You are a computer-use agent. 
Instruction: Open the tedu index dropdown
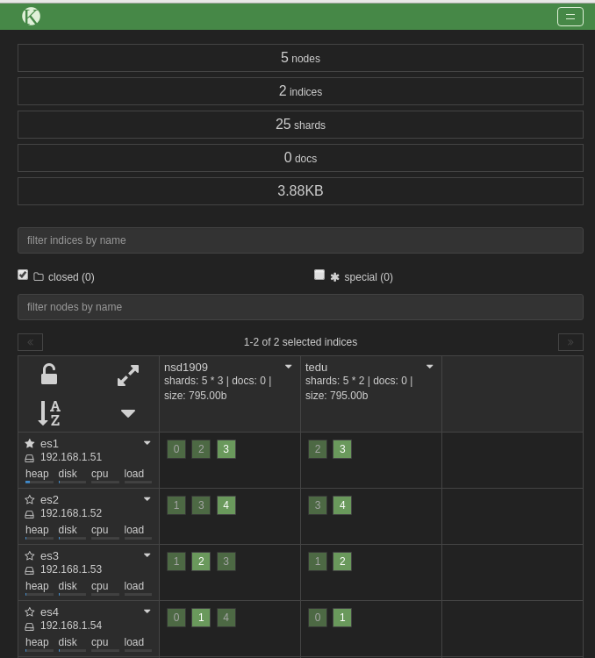coord(429,367)
